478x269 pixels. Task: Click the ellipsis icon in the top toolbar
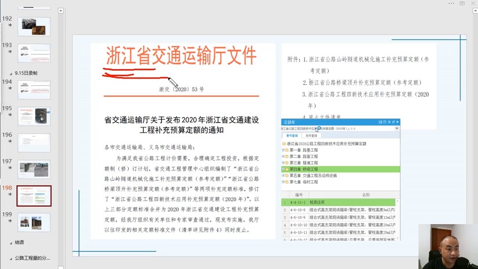pos(451,4)
